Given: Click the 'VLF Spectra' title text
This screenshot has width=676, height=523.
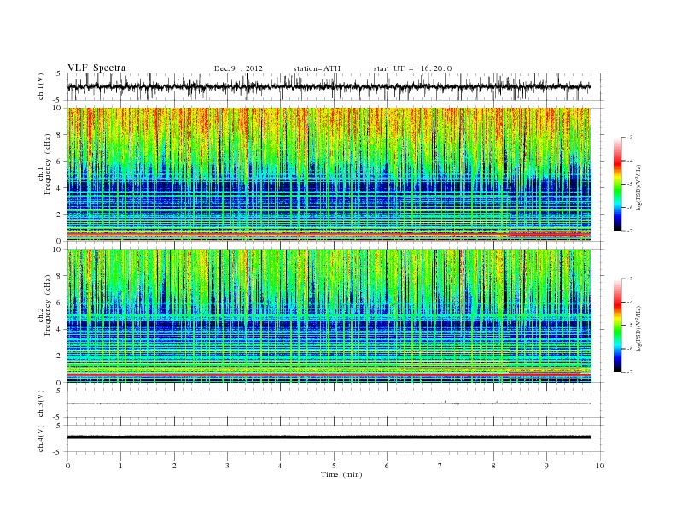Looking at the screenshot, I should point(96,68).
